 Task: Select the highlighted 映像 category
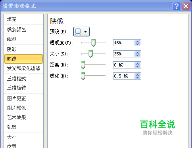pos(23,59)
